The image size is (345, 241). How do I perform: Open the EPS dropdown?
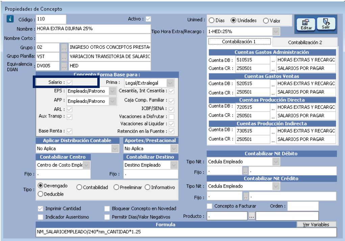(x=113, y=91)
